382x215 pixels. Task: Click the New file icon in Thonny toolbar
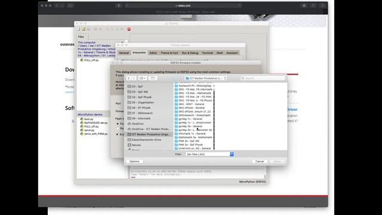[x=79, y=29]
